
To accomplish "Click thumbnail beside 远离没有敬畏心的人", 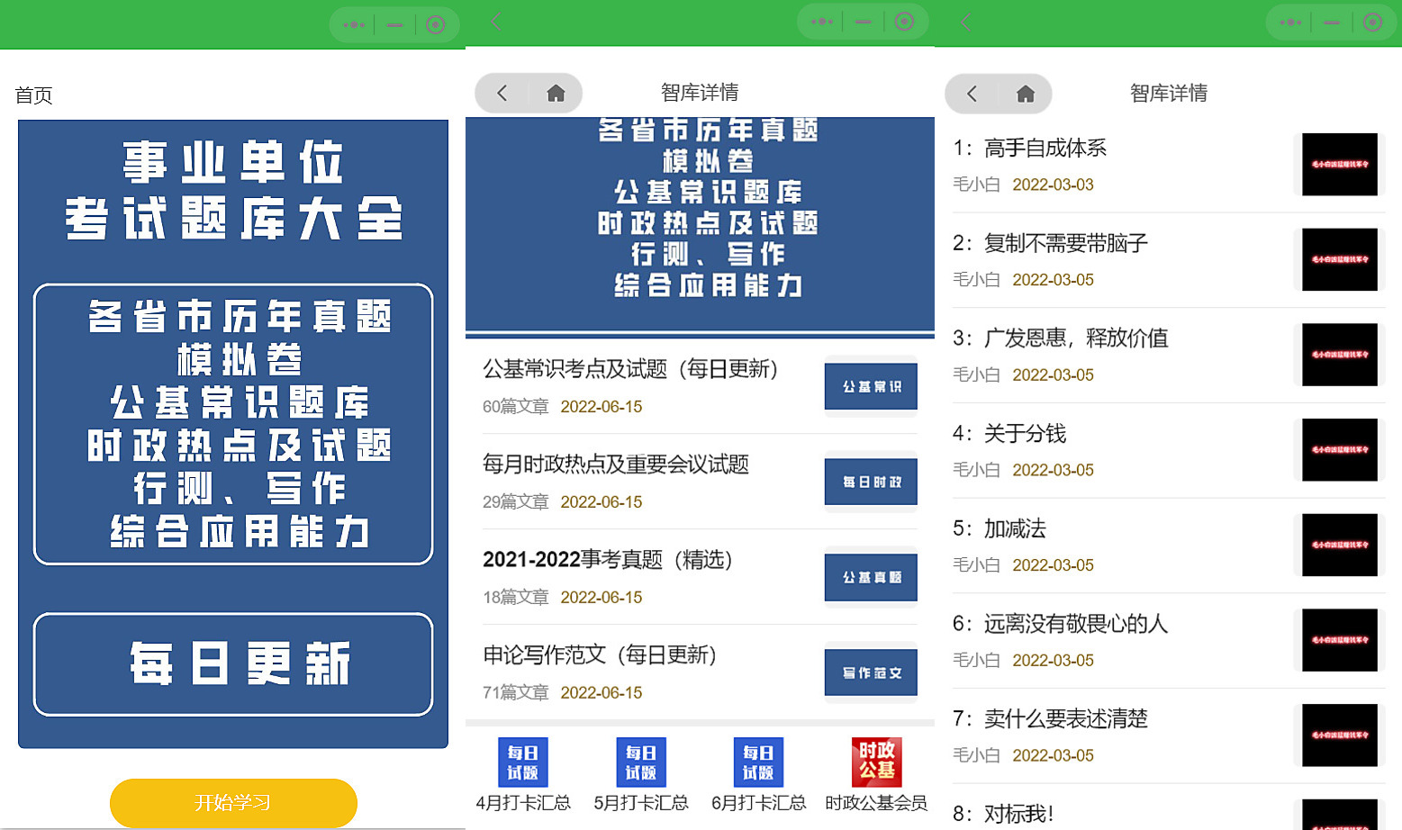I will click(x=1340, y=640).
